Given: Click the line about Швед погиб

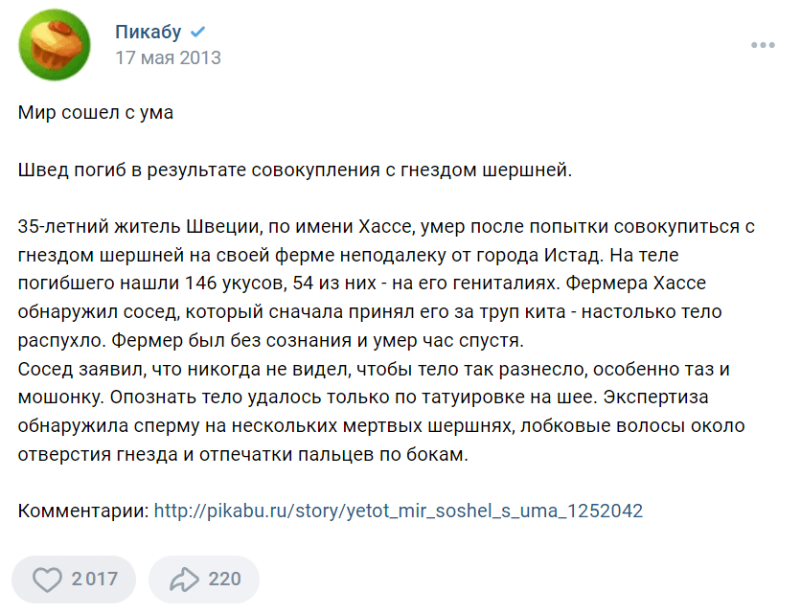Looking at the screenshot, I should pyautogui.click(x=295, y=170).
